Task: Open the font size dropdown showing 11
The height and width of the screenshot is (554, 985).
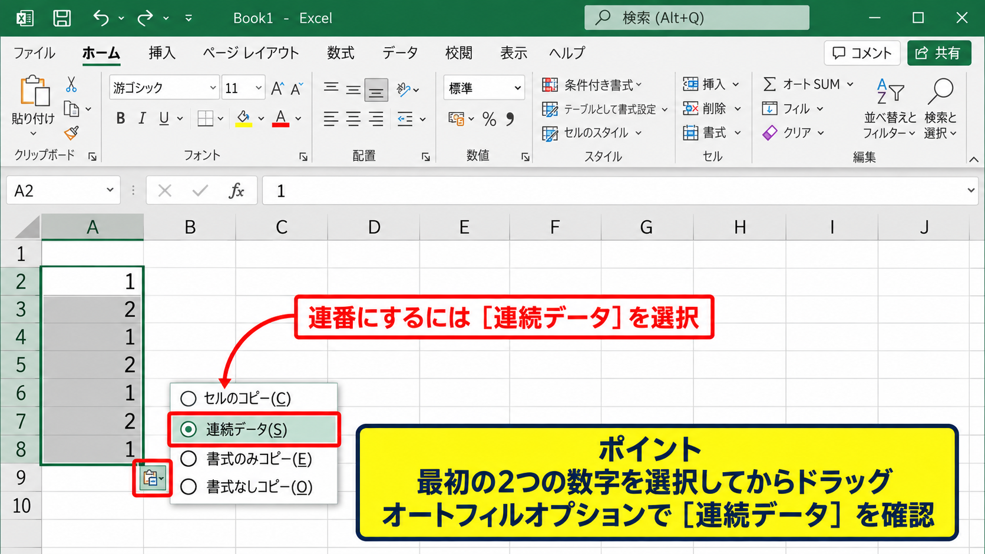Action: 258,88
